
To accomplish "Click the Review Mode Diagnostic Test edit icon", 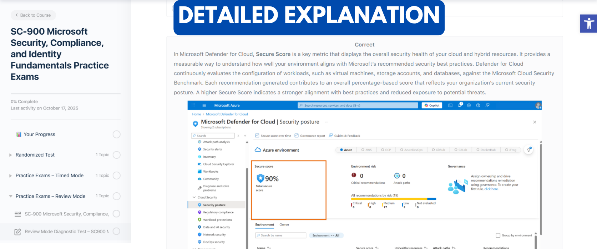I will pos(17,232).
